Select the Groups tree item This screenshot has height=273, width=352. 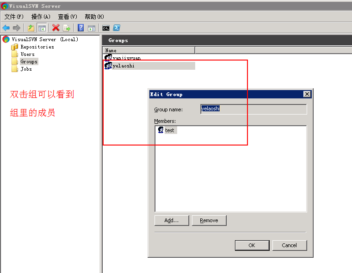[x=29, y=61]
